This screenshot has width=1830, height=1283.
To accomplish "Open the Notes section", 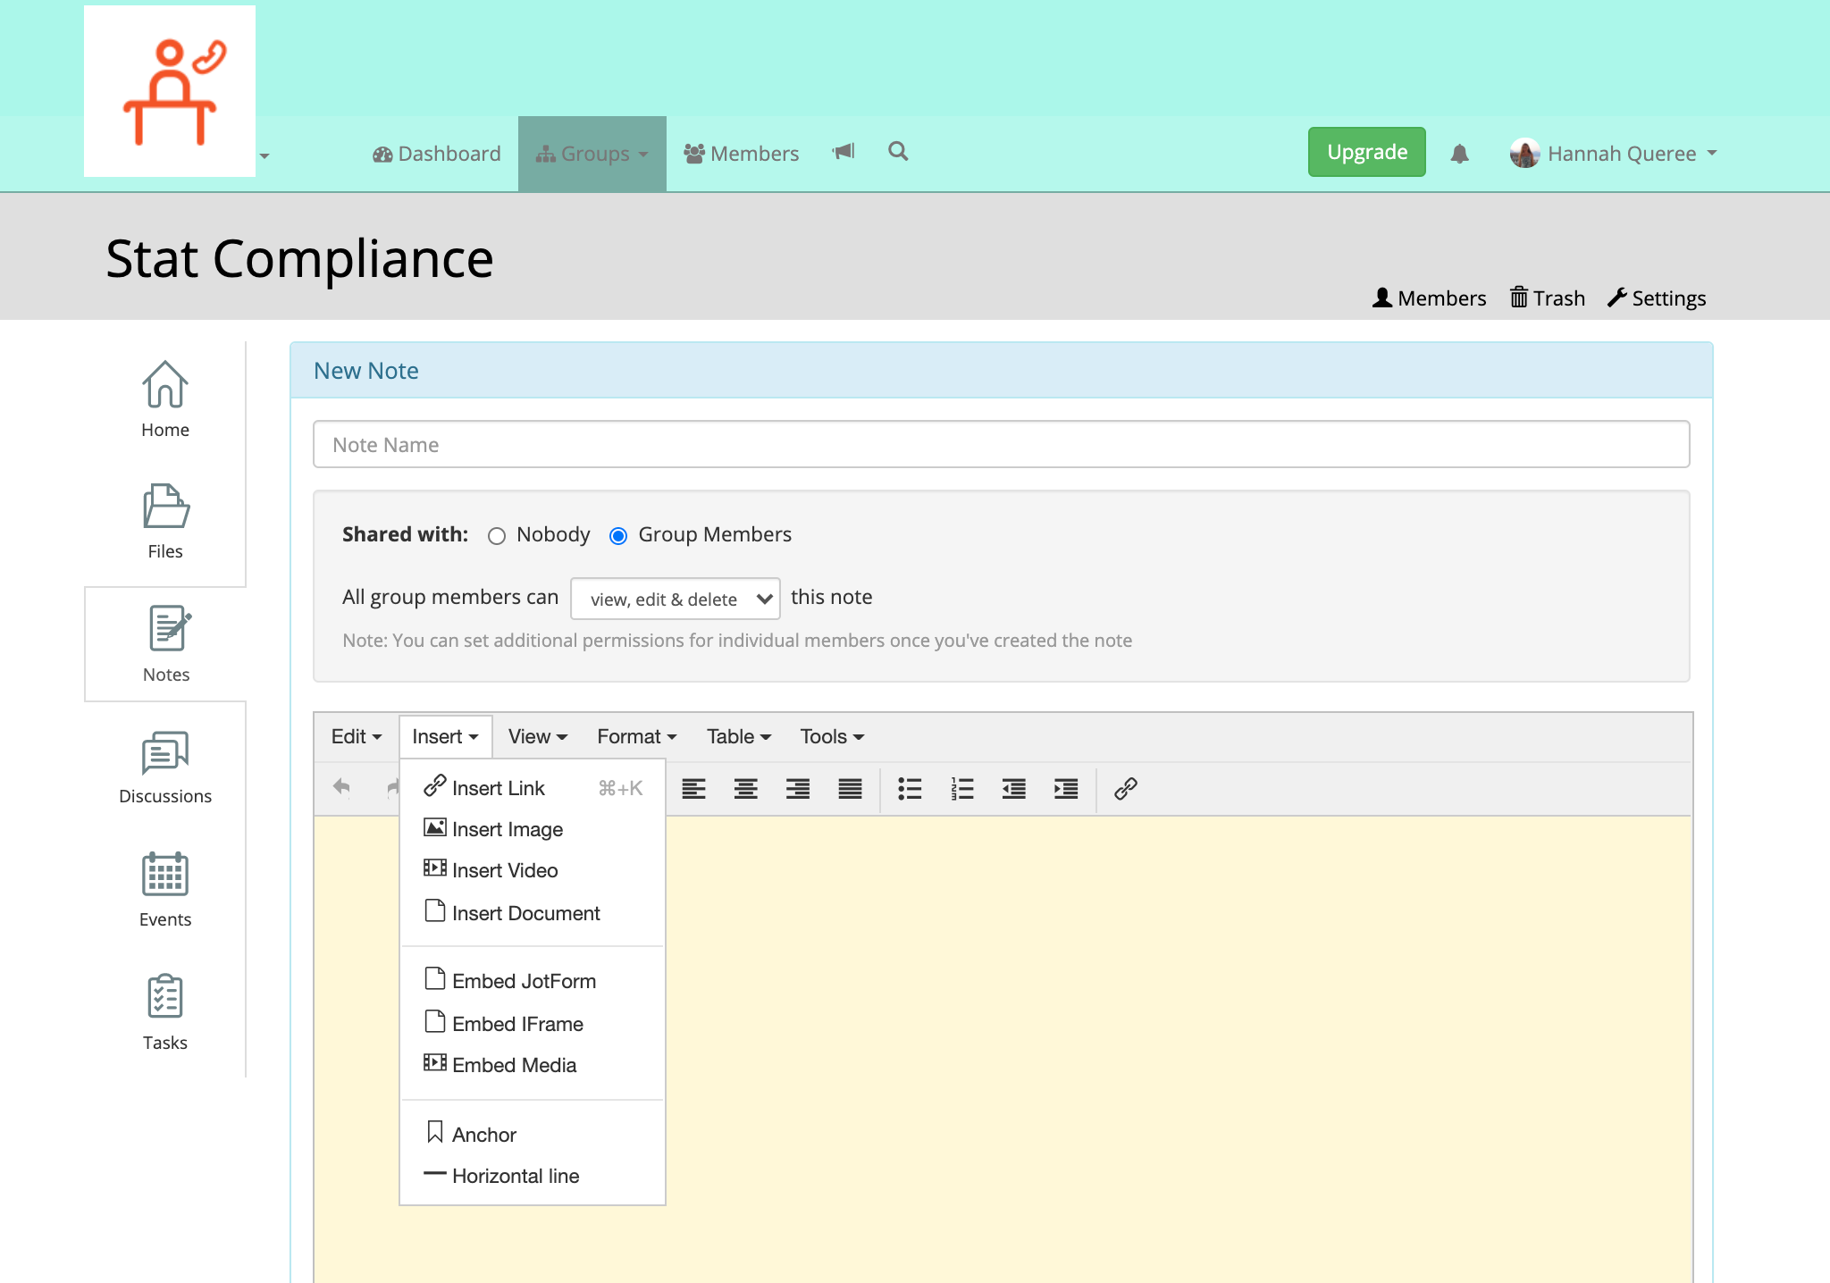I will (166, 644).
